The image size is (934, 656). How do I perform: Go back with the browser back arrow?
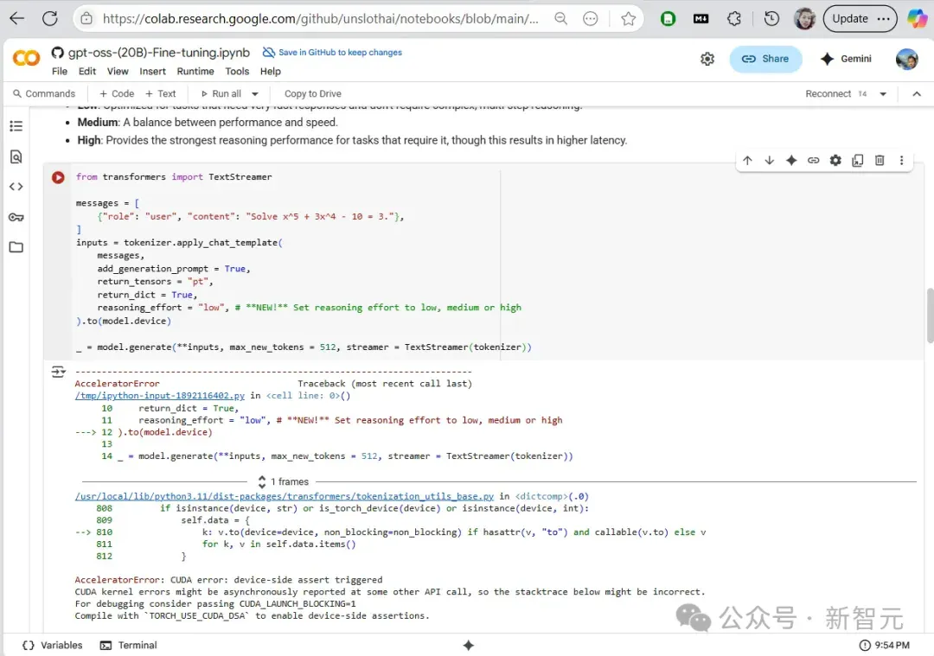point(16,18)
